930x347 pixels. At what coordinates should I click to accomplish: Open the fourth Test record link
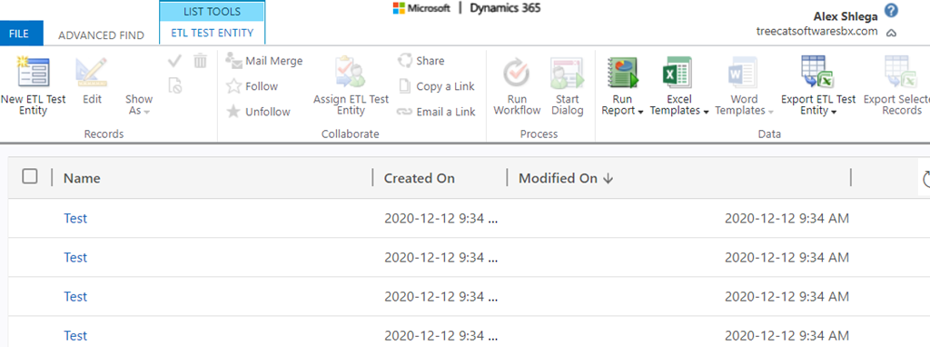(x=75, y=336)
